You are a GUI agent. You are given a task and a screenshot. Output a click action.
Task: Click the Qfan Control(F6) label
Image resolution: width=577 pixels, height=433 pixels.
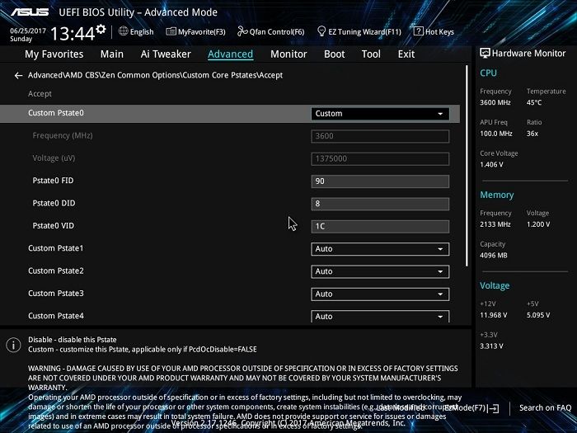click(277, 32)
